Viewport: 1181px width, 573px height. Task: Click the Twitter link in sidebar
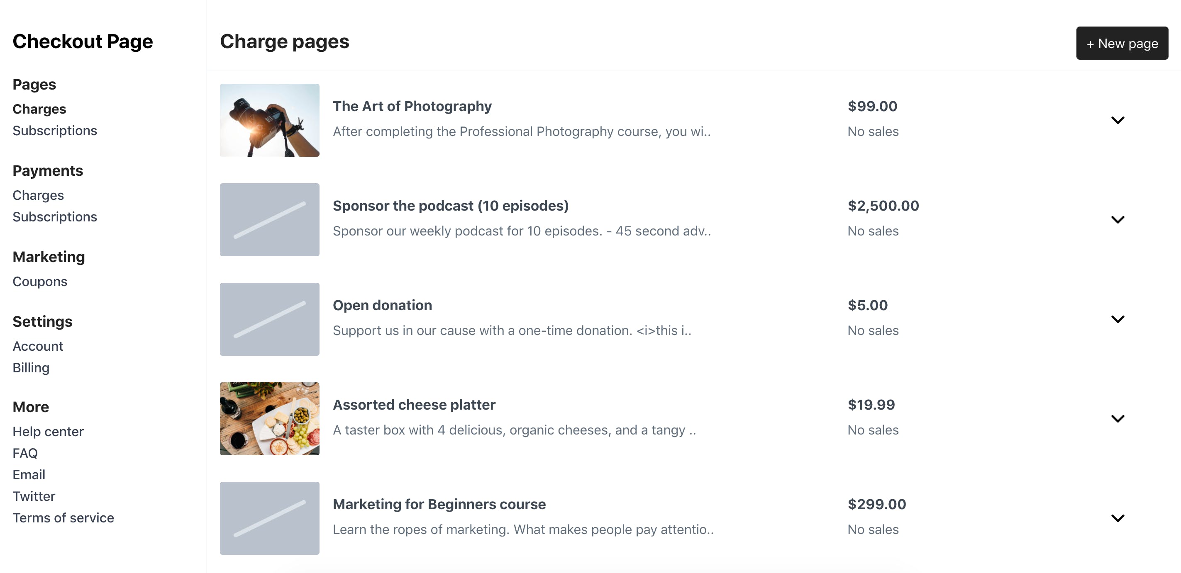coord(34,495)
